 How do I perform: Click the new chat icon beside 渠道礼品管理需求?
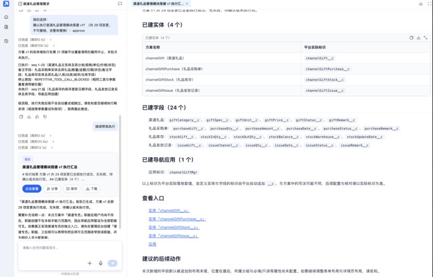click(x=120, y=4)
